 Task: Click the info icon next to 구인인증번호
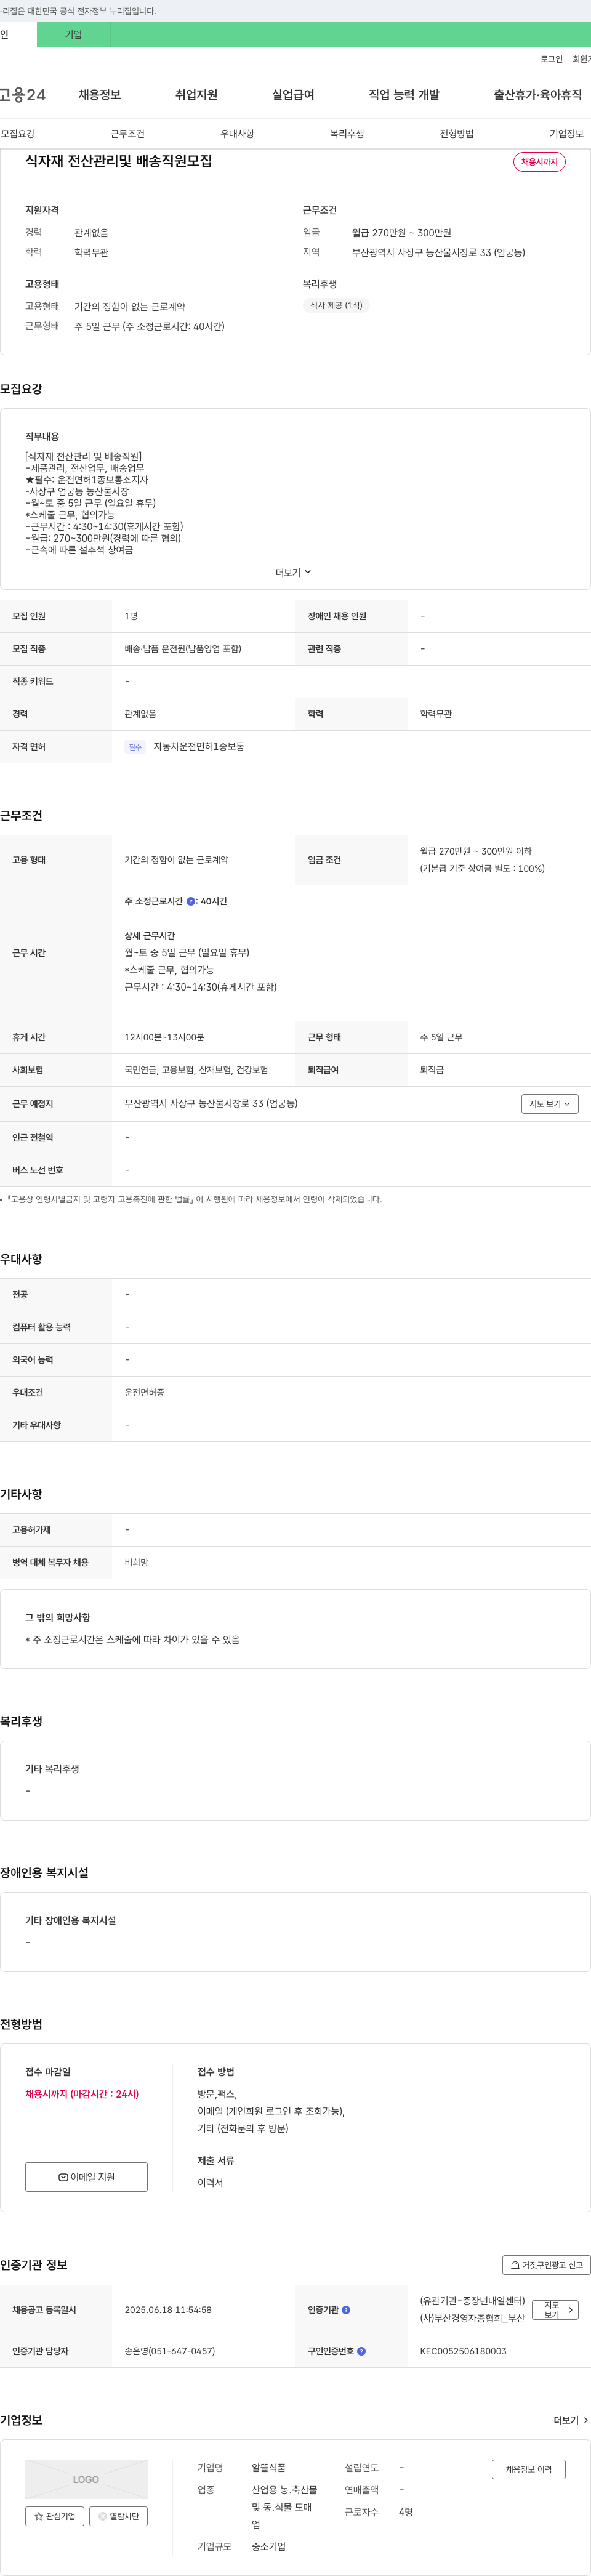click(361, 2351)
